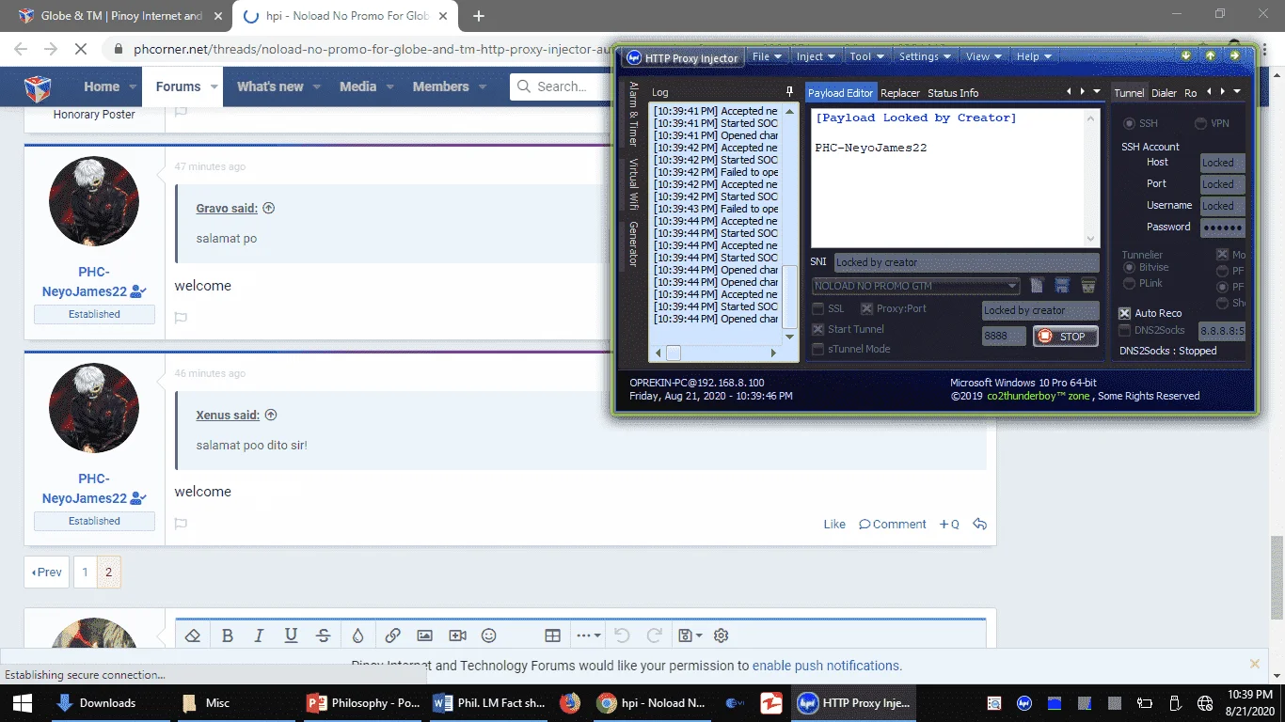Image resolution: width=1285 pixels, height=722 pixels.
Task: Open the text color droplet tool
Action: [357, 636]
